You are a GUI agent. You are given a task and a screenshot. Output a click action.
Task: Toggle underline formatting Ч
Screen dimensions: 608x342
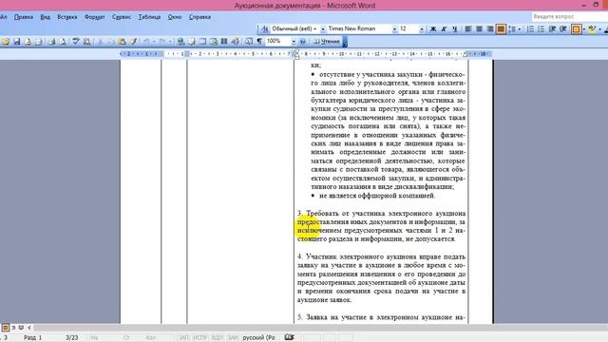tap(455, 29)
